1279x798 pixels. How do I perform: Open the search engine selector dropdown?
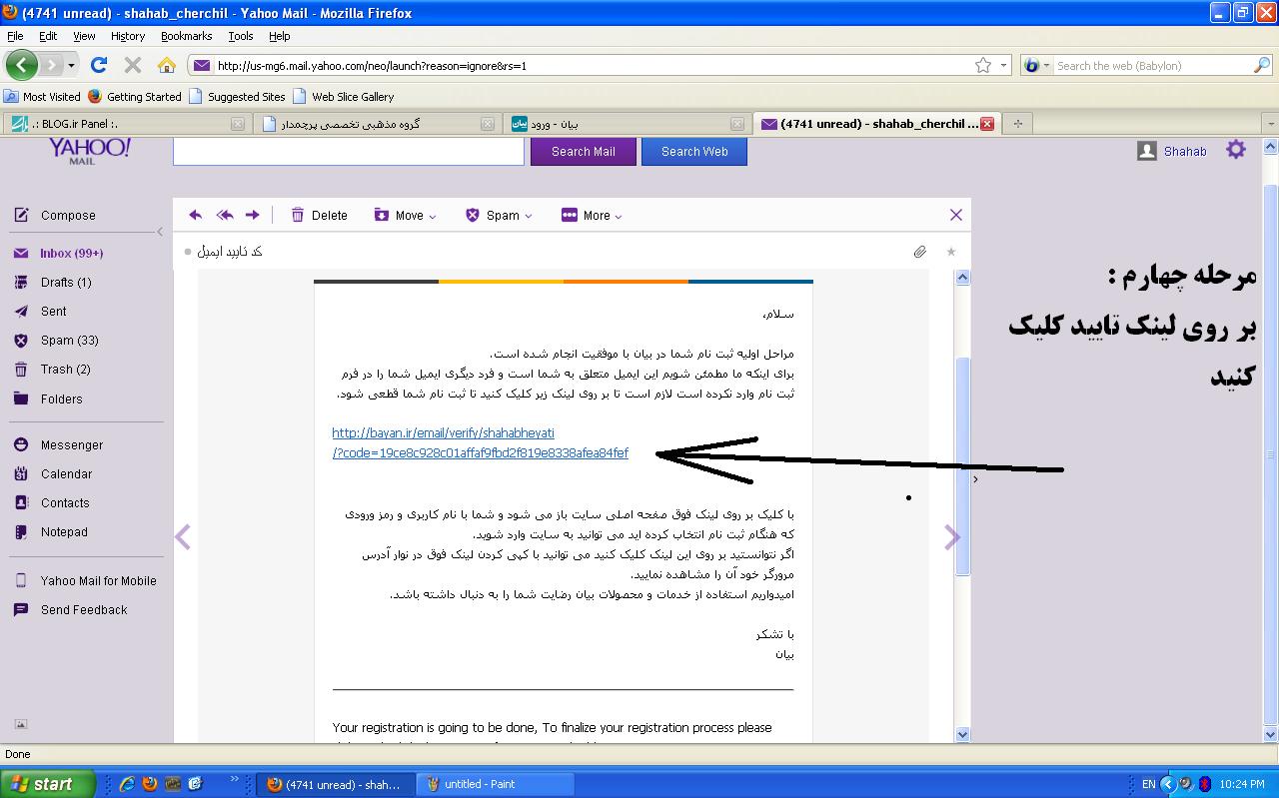pyautogui.click(x=1036, y=65)
